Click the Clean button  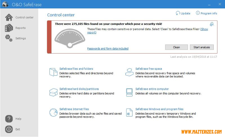coord(176,47)
